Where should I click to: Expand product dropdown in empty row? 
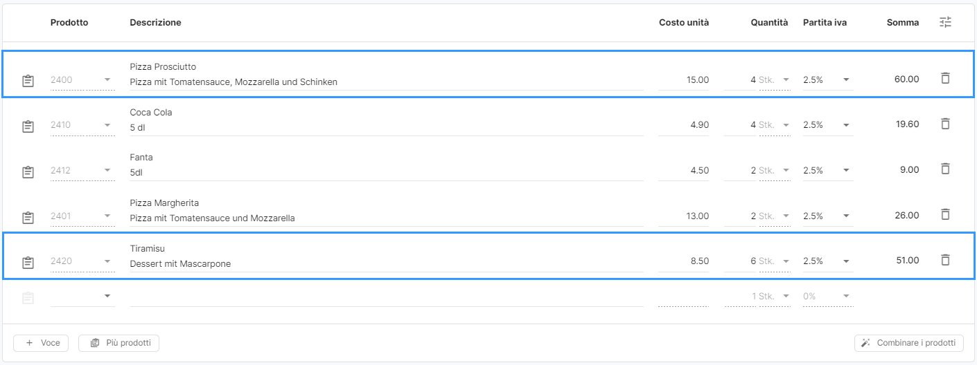82,296
